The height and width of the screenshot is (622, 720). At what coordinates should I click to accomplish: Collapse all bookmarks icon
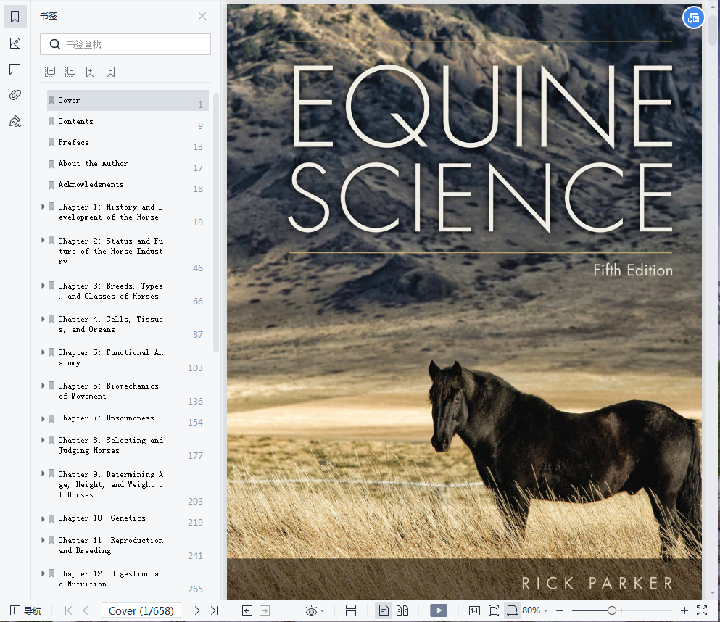[x=70, y=72]
